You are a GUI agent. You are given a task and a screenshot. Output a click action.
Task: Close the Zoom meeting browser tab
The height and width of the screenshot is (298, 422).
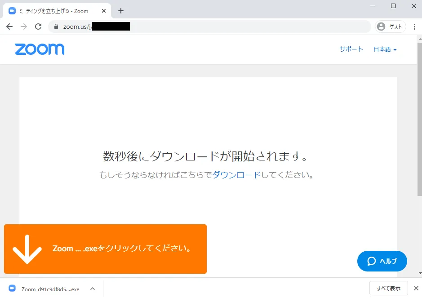(104, 11)
